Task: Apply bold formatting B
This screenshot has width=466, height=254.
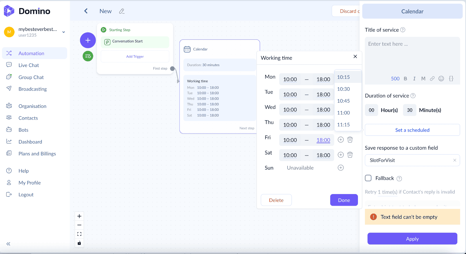Action: click(405, 79)
